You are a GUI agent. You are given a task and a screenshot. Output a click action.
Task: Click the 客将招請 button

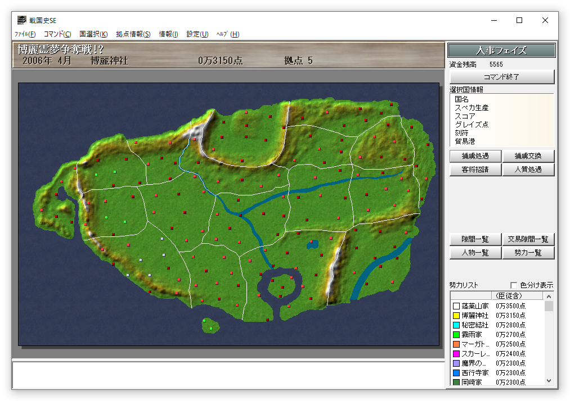coord(475,170)
